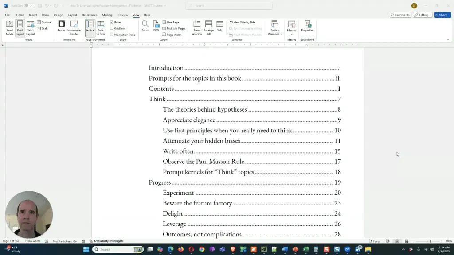This screenshot has width=454, height=255.
Task: Adjust the zoom slider handle
Action: tap(431, 241)
